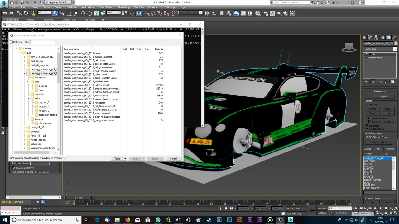Screen dimensions: 399x224
Task: Enable Backface Cull Vertices checkbox
Action: coord(370,122)
